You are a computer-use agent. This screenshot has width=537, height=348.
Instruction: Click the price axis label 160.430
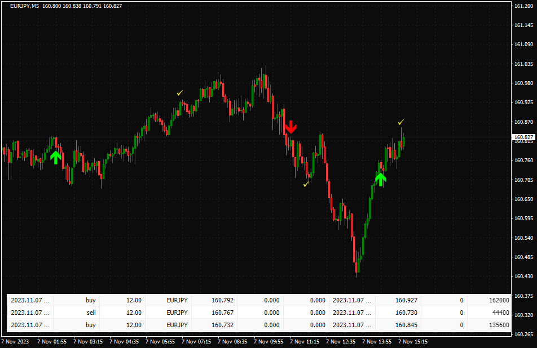click(523, 276)
